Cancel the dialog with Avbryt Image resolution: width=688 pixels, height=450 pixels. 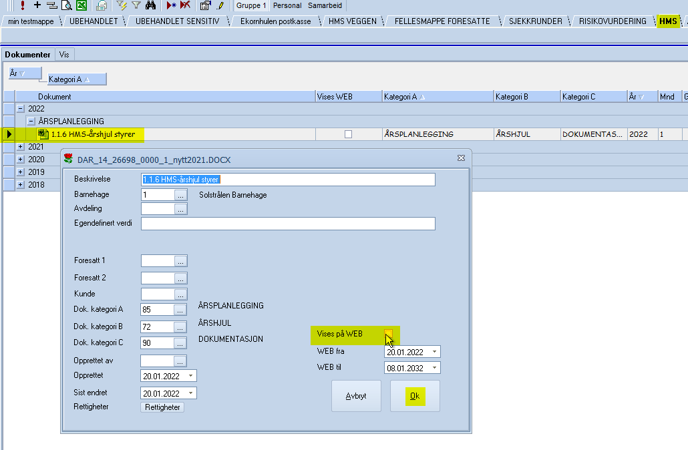click(356, 396)
